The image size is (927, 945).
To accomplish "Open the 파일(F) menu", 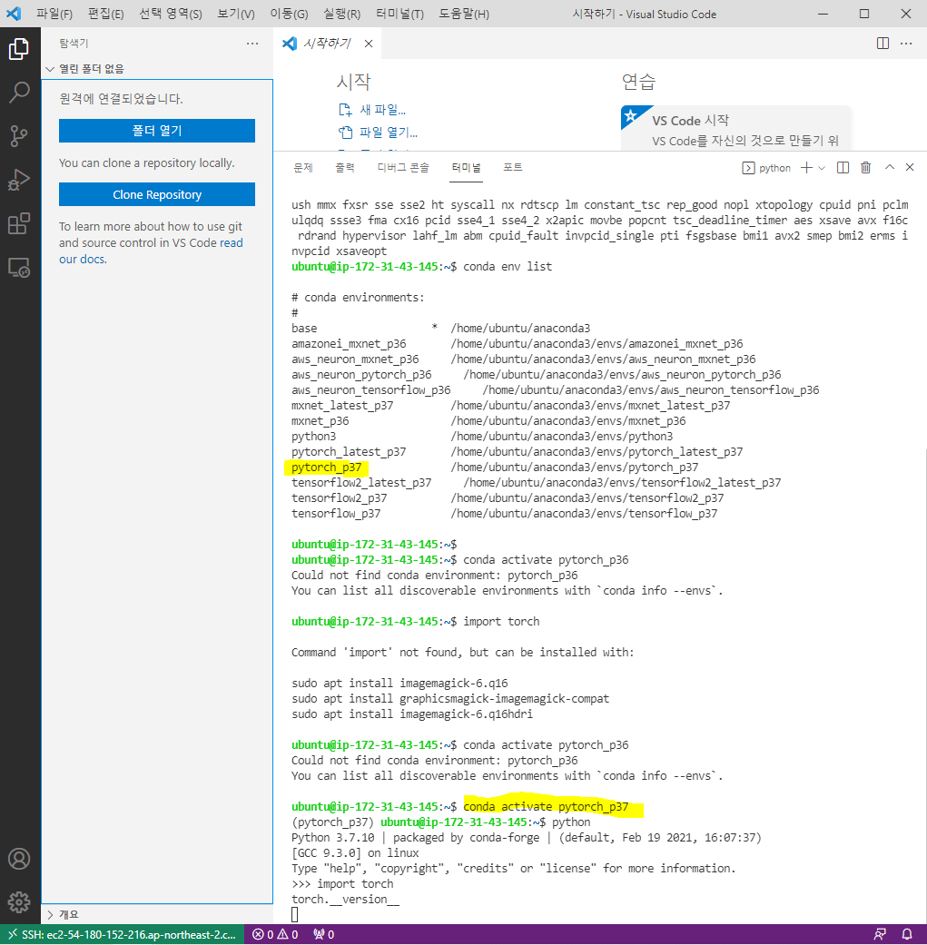I will (54, 14).
